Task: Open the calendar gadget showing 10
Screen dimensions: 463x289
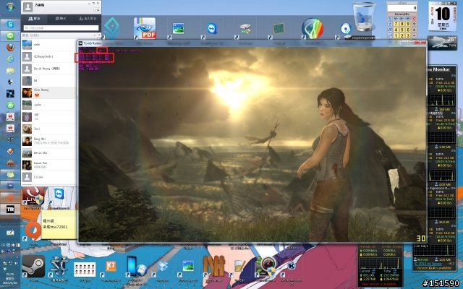Action: [x=442, y=17]
